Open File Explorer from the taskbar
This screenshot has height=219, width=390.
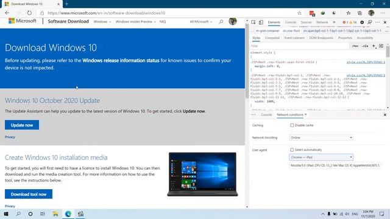pos(55,214)
